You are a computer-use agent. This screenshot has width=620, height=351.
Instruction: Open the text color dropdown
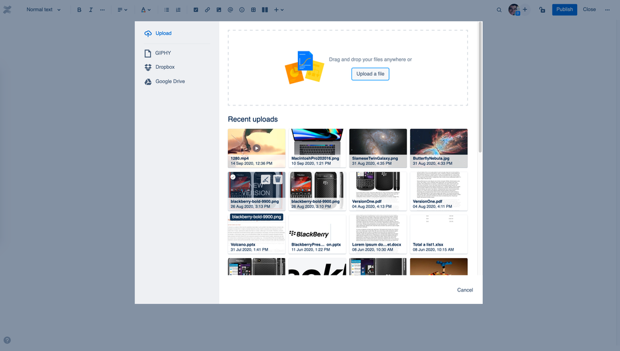click(x=145, y=10)
